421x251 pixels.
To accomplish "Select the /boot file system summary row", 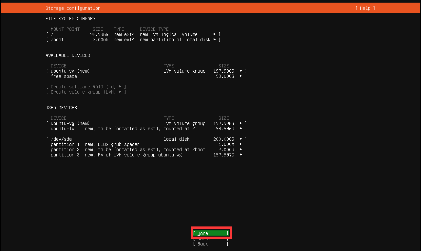I will (x=133, y=40).
